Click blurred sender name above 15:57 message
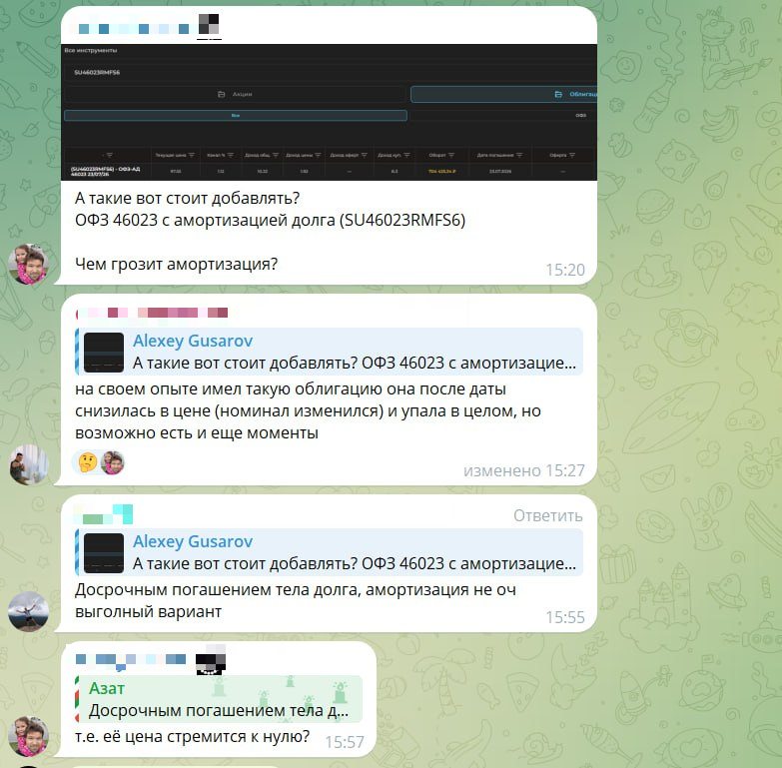Viewport: 782px width, 768px height. point(150,660)
